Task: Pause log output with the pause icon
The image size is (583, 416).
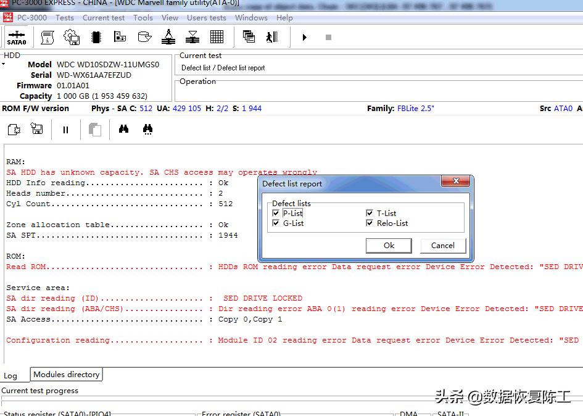Action: tap(65, 130)
